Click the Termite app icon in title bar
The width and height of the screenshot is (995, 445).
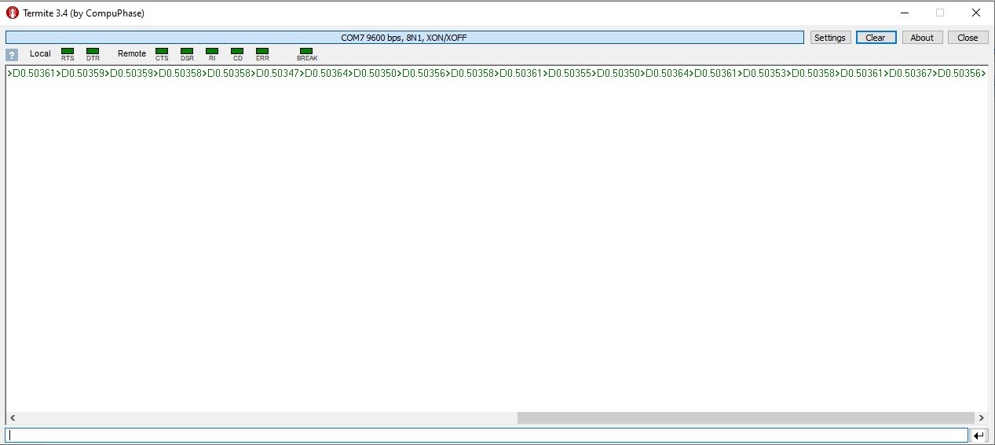pos(13,13)
